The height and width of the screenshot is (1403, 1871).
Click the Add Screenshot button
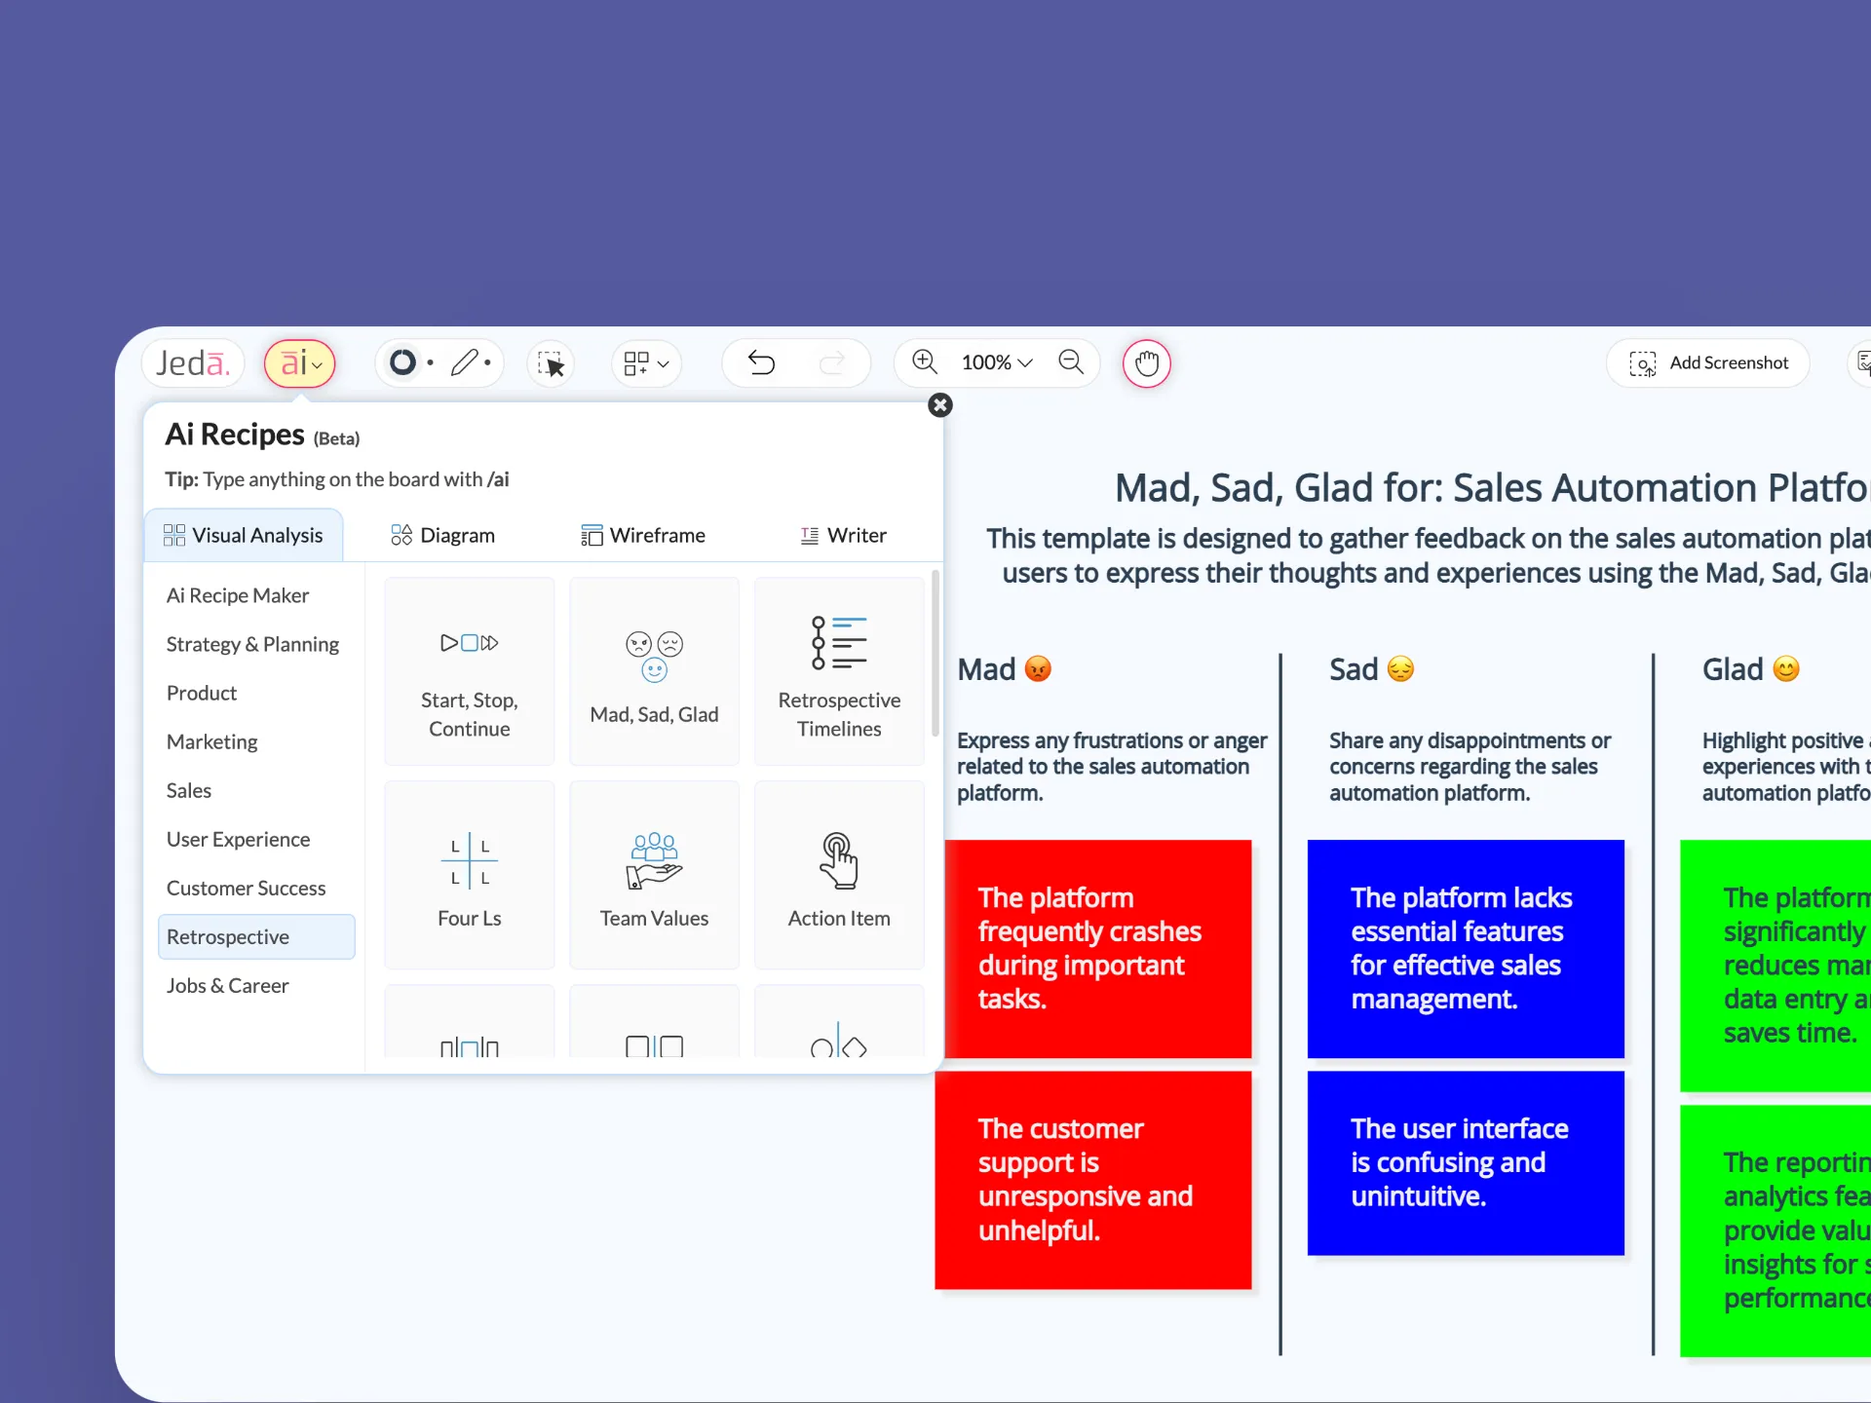(1708, 361)
